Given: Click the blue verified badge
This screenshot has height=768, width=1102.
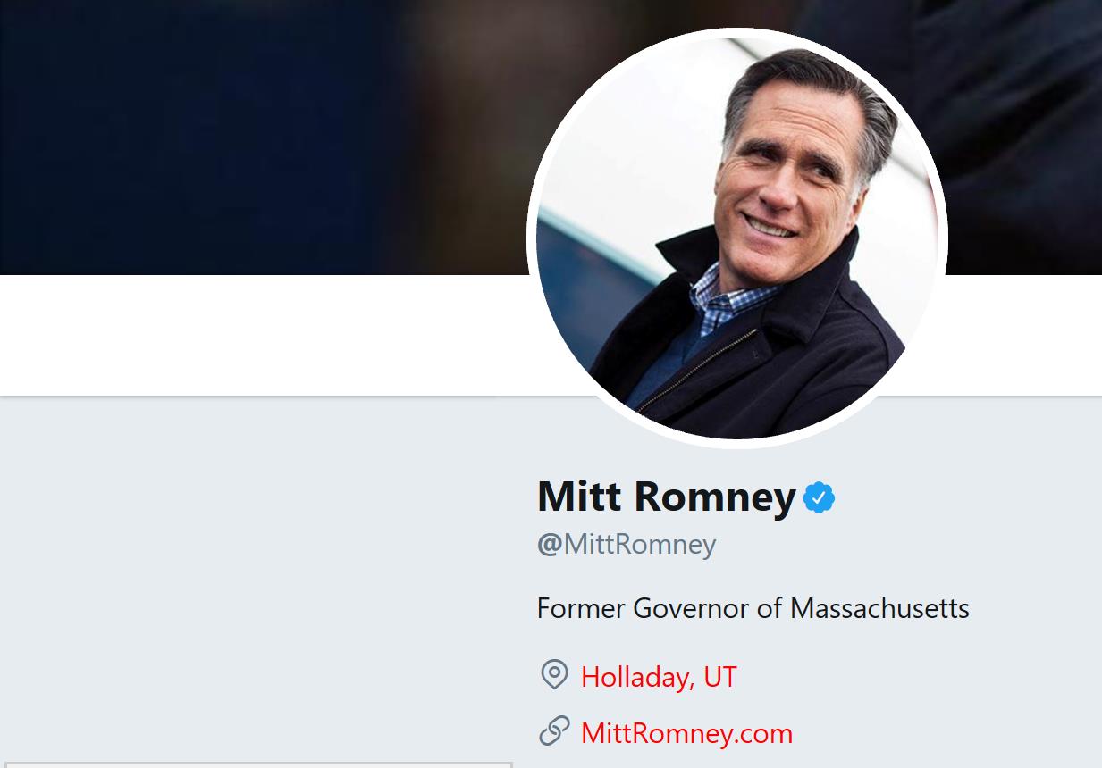Looking at the screenshot, I should tap(819, 497).
